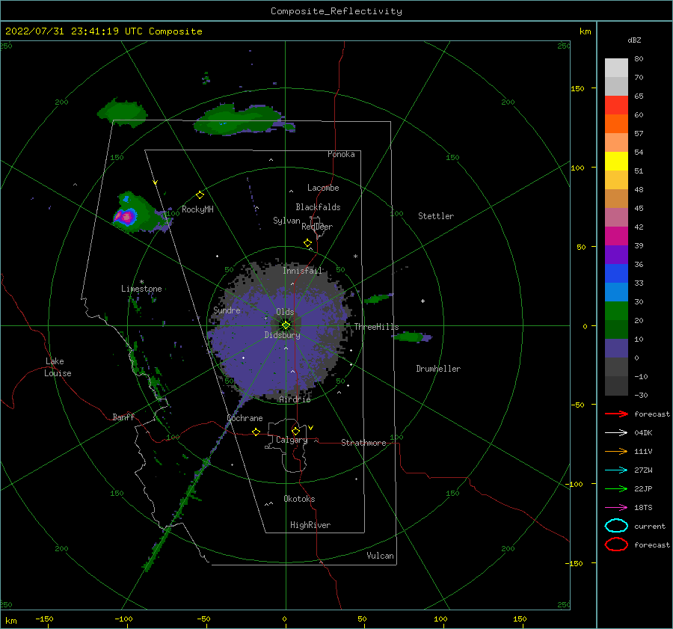Click the Sylvan label
Image resolution: width=673 pixels, height=629 pixels.
click(286, 221)
